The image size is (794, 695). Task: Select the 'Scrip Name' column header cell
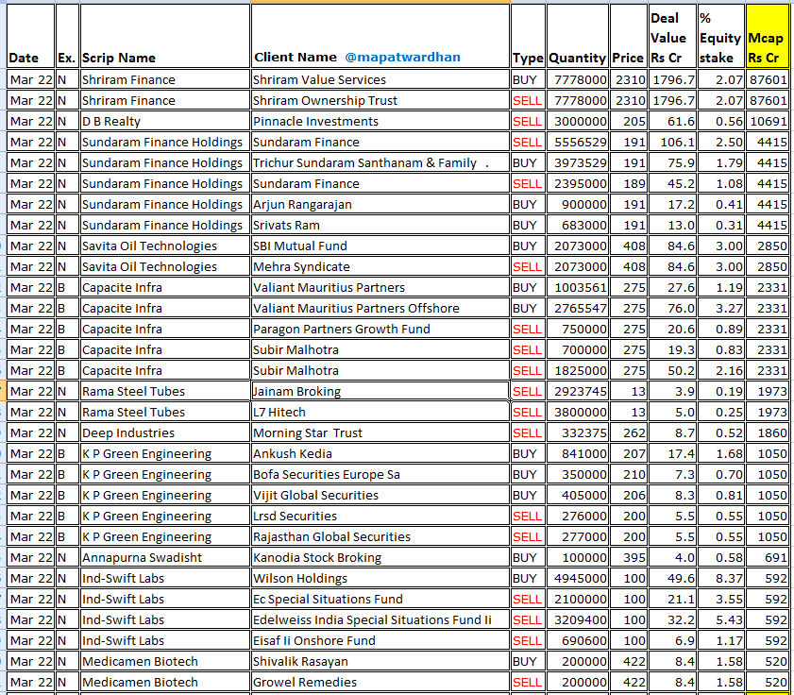(165, 36)
